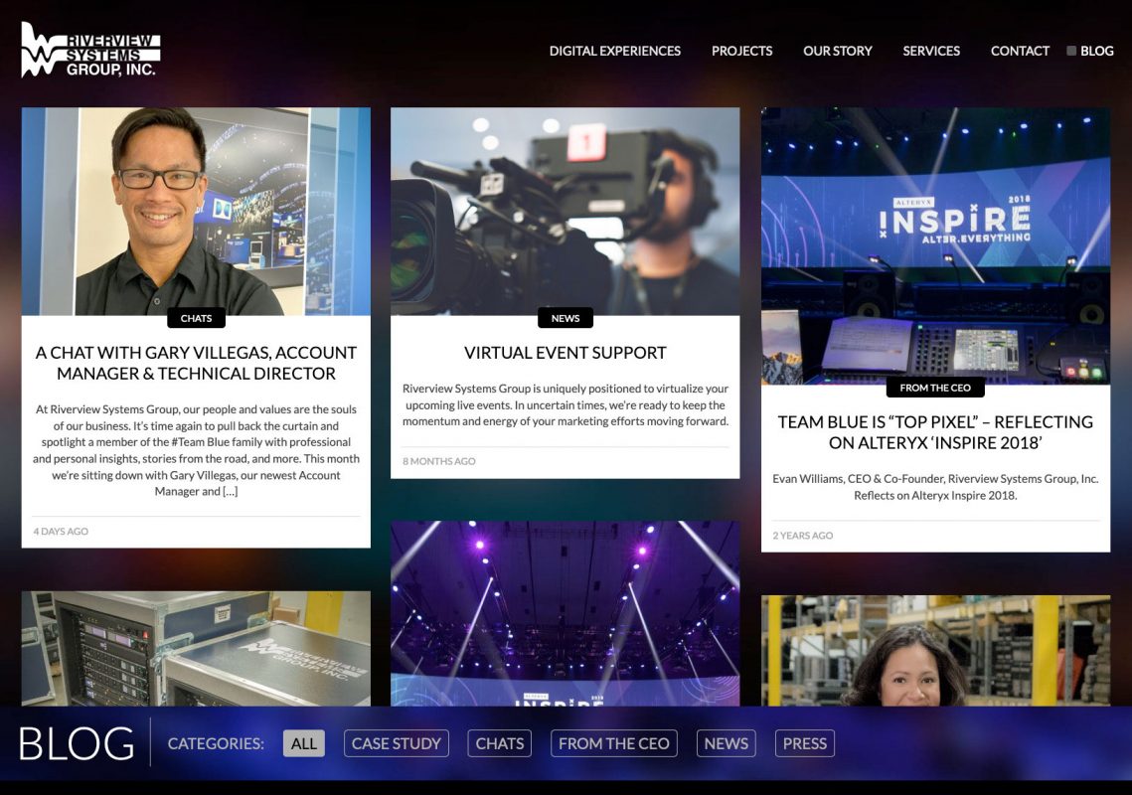Click the Gary Villegas post excerpt text

tap(197, 450)
